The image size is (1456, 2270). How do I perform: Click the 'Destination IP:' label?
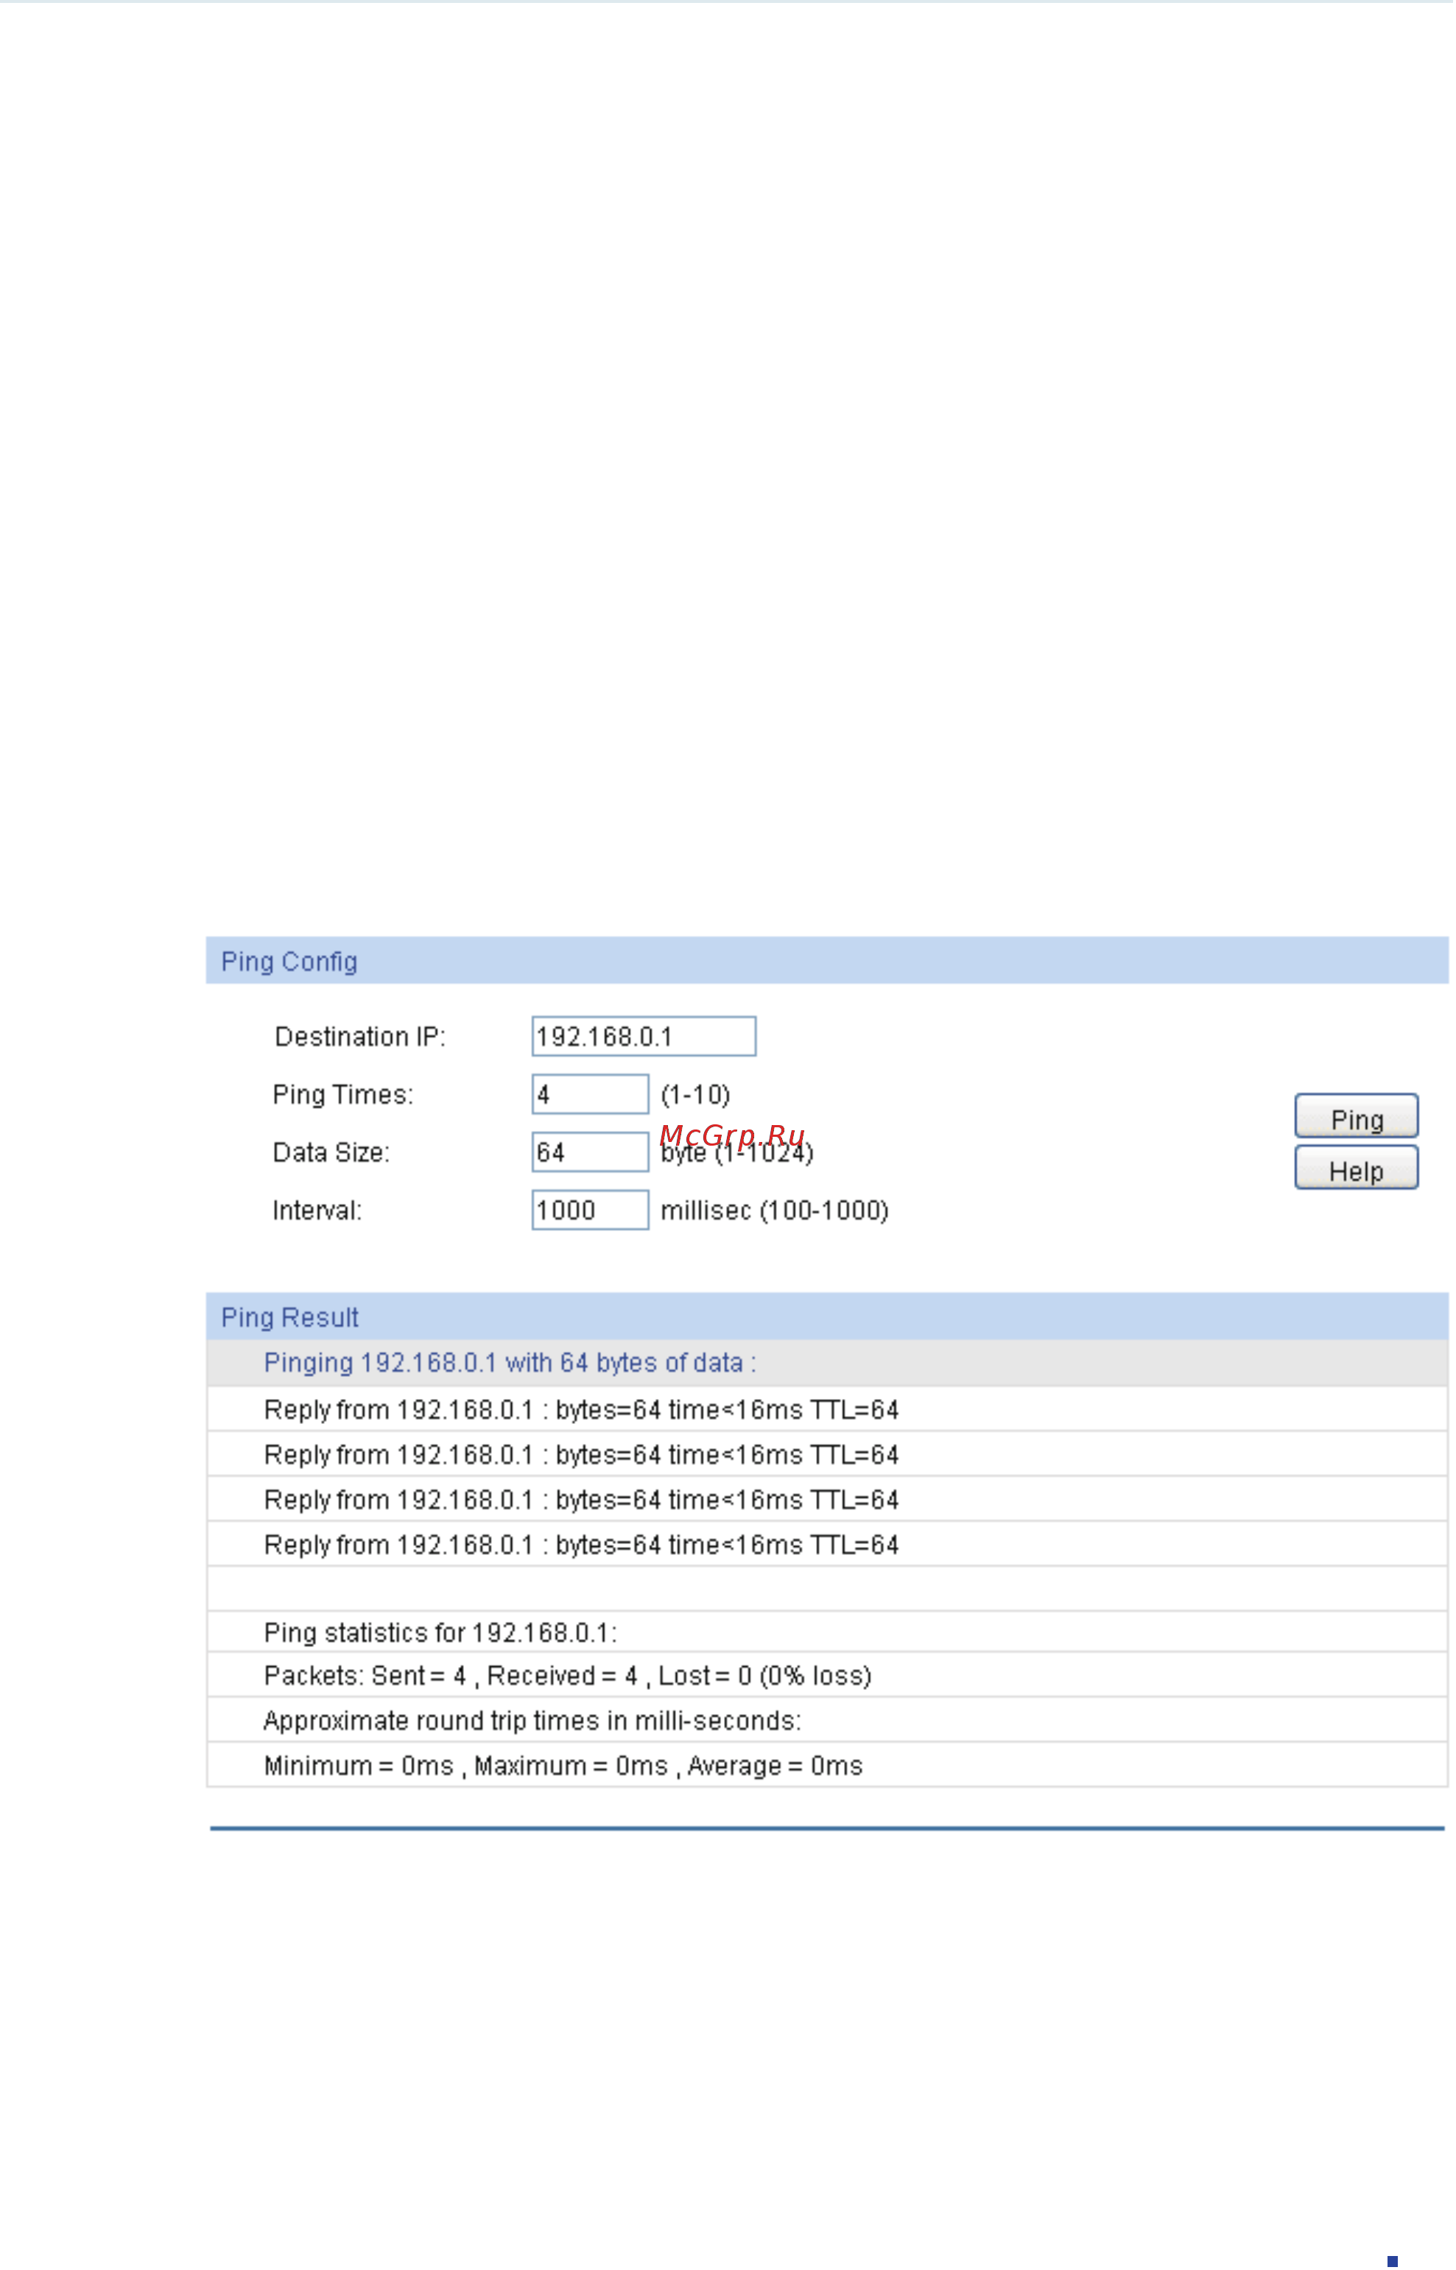(360, 1037)
